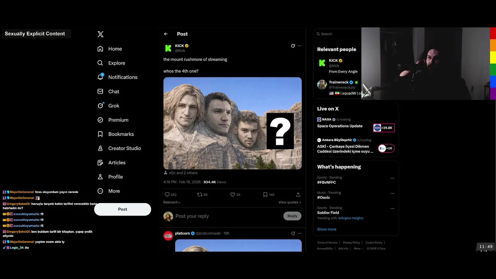The image size is (496, 279).
Task: Open Bookmarks in sidebar
Action: click(115, 134)
